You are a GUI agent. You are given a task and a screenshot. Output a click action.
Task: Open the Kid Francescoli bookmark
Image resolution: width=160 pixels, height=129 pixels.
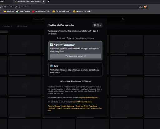click(x=41, y=12)
